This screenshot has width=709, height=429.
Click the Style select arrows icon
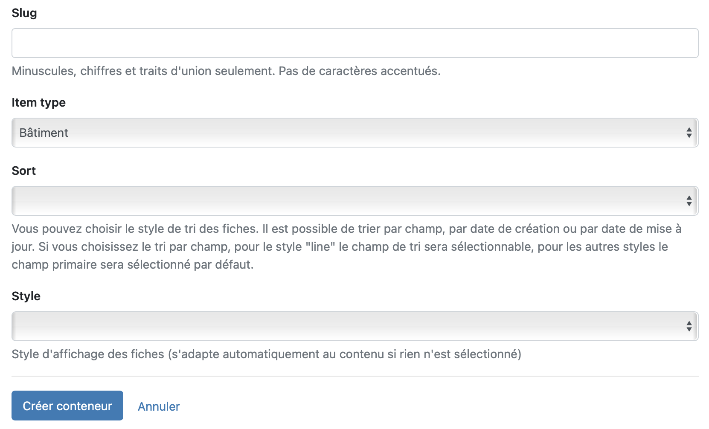[x=689, y=326]
